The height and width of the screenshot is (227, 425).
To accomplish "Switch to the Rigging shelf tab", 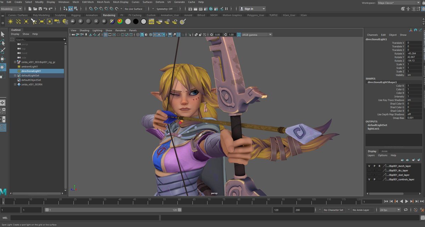I will [x=76, y=15].
